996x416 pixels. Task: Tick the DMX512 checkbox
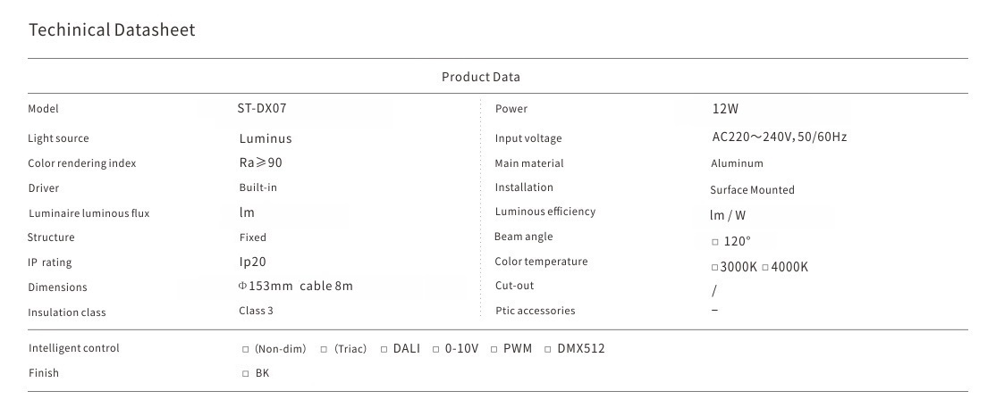tap(548, 349)
